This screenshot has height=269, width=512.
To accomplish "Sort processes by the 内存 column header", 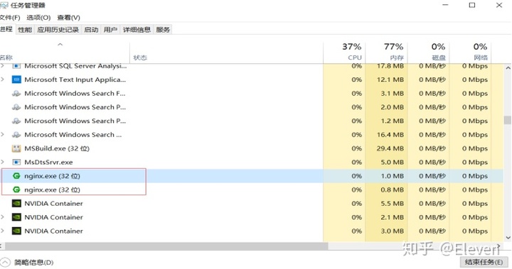I will (x=387, y=52).
